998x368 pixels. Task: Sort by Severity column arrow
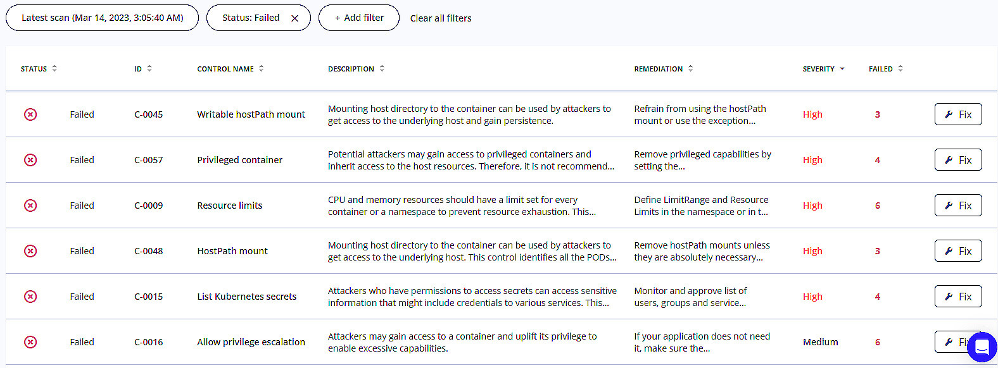842,69
